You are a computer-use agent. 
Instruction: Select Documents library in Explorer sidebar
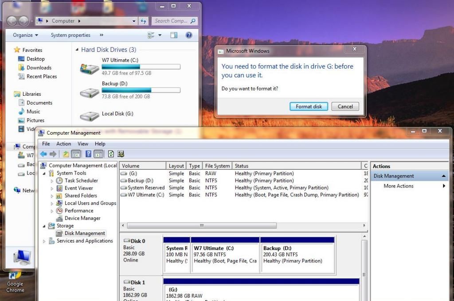[39, 103]
